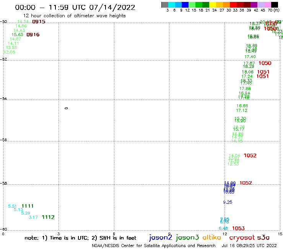Viewport: 283px width, 249px height.
Task: Click the '18.37' wave height value
Action: (x=255, y=23)
